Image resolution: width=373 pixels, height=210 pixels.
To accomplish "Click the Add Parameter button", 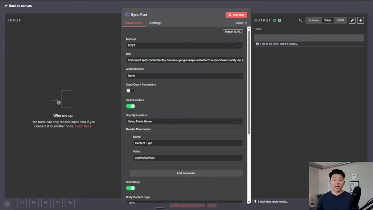I will [x=186, y=173].
